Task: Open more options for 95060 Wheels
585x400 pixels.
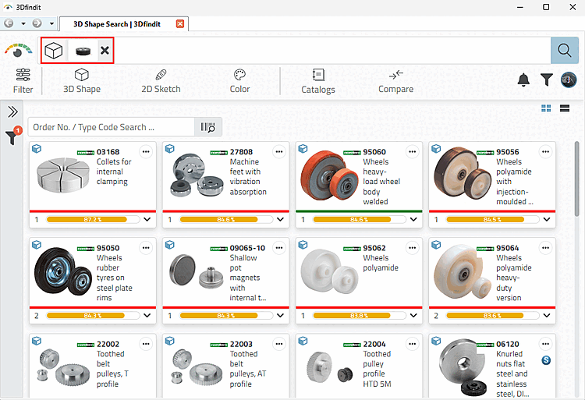Action: point(413,152)
